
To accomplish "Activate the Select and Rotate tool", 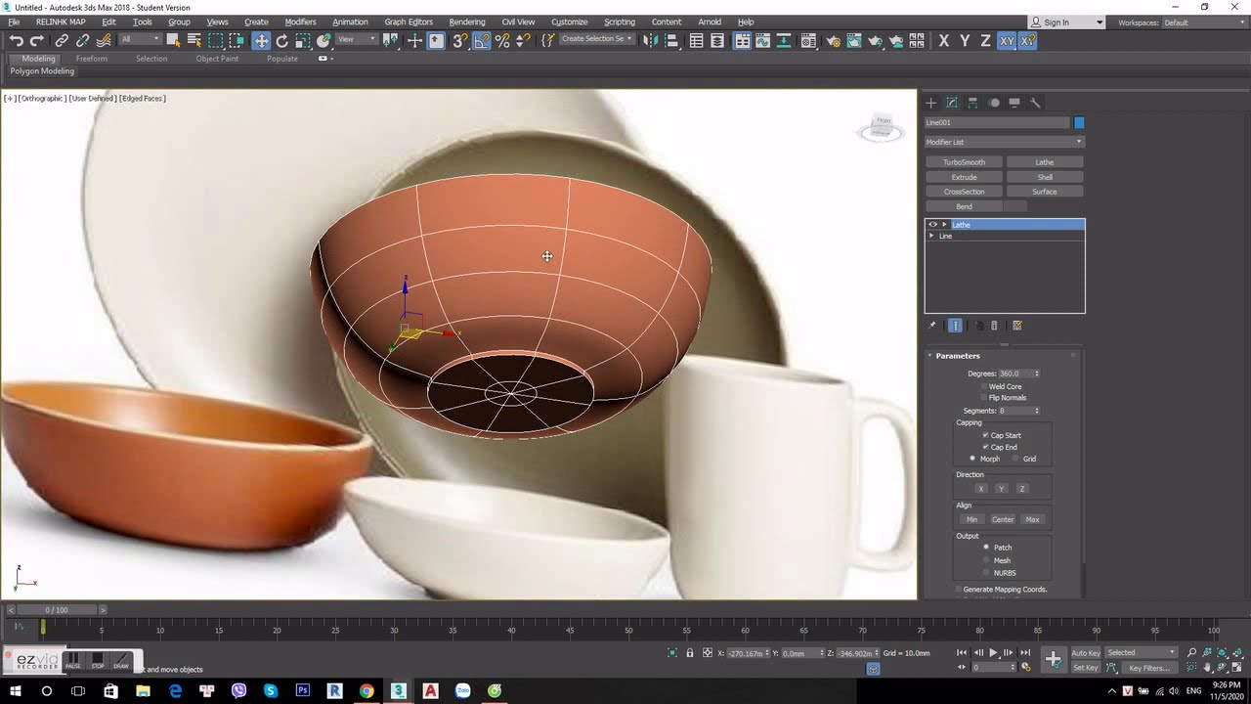I will 282,41.
